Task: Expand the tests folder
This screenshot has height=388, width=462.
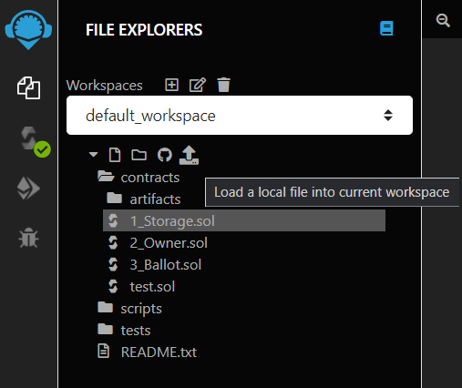Action: [x=124, y=331]
